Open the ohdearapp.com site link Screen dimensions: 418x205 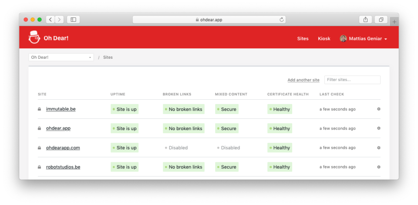(x=63, y=148)
